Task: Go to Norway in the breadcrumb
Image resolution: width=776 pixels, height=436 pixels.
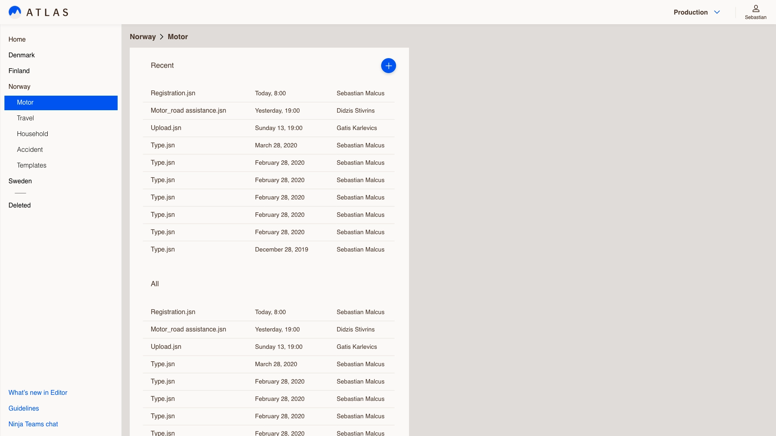Action: (x=143, y=37)
